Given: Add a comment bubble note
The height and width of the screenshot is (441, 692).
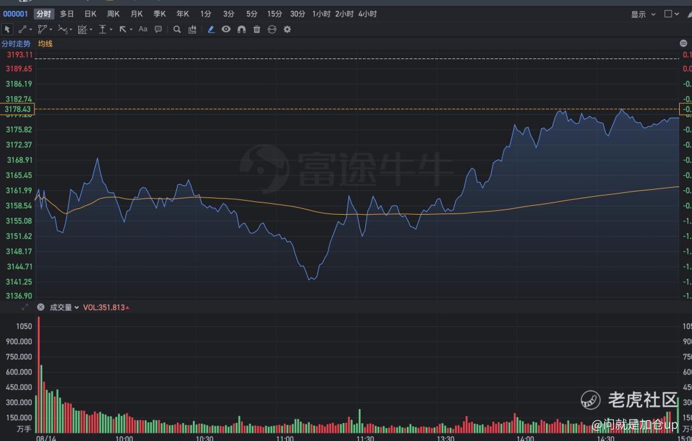Looking at the screenshot, I should [158, 29].
